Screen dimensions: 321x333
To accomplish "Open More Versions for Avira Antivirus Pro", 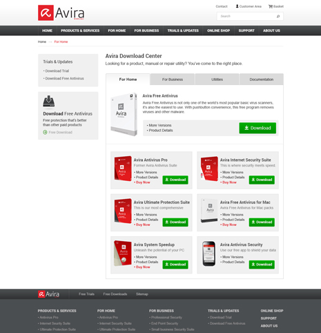I will [146, 172].
